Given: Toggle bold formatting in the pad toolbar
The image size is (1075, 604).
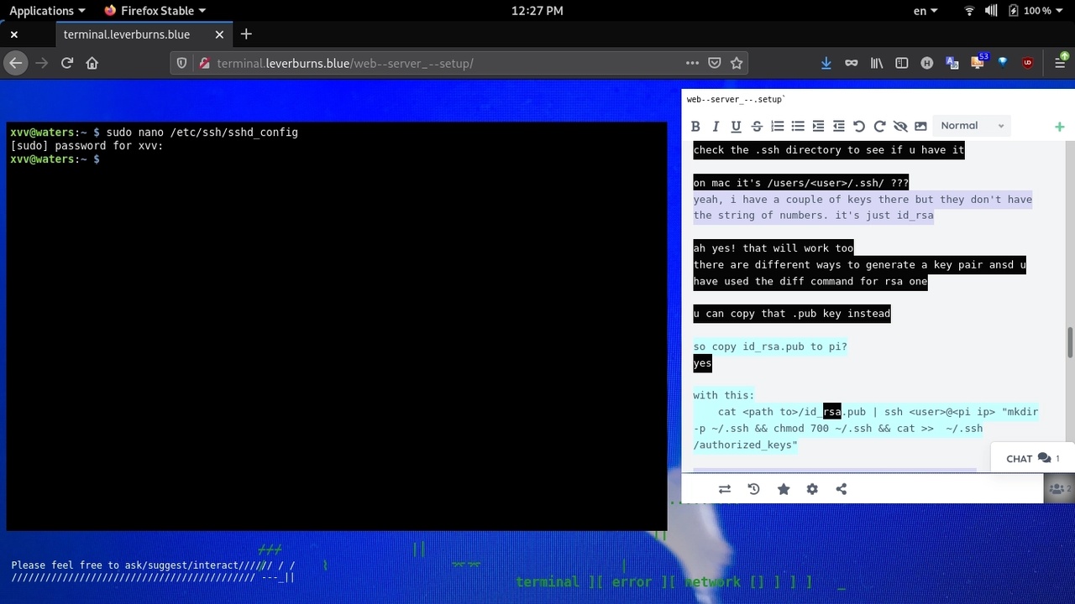Looking at the screenshot, I should (695, 126).
